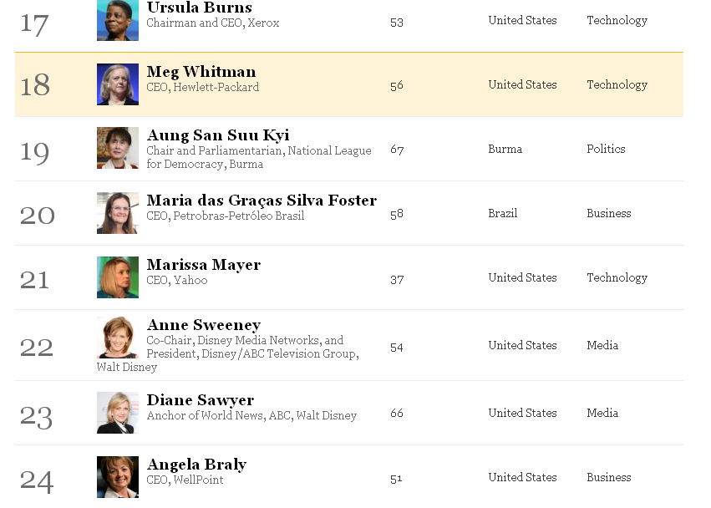The image size is (711, 508).
Task: Open Aung San Suu Kyi profile link
Action: click(218, 135)
